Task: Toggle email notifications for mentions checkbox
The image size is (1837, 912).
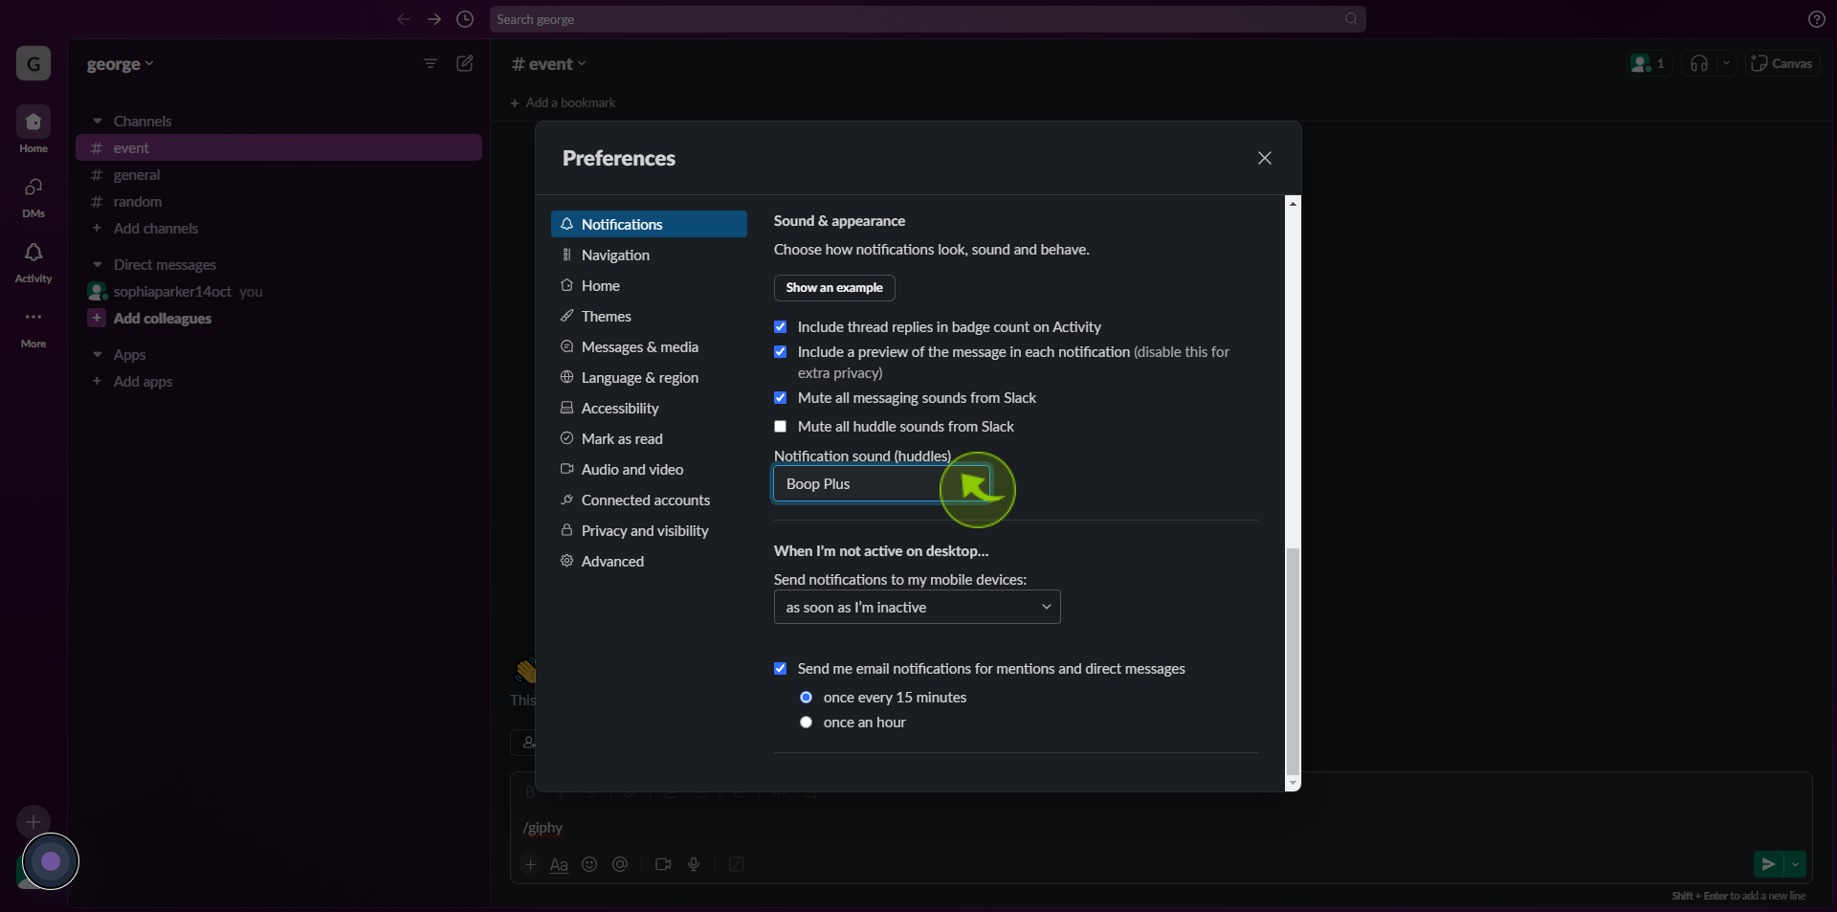Action: [780, 669]
